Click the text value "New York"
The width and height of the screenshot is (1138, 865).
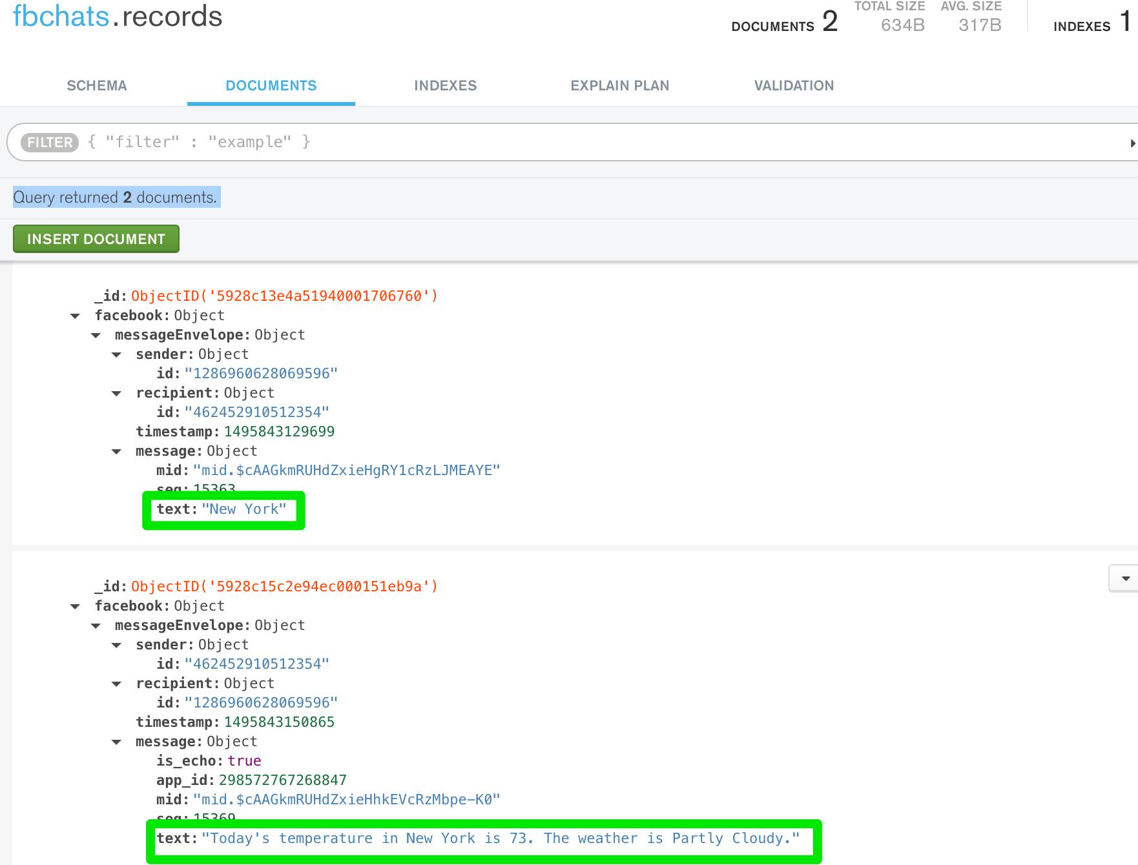click(x=244, y=509)
